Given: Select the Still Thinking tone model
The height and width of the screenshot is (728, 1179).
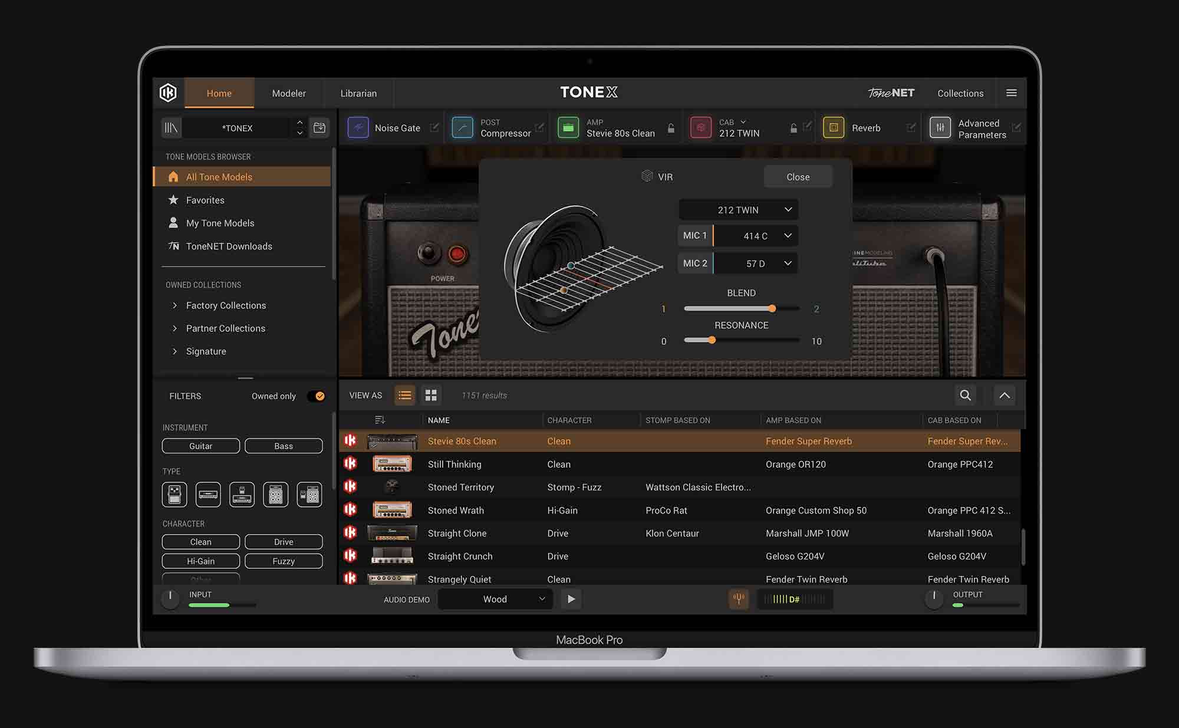Looking at the screenshot, I should coord(680,464).
